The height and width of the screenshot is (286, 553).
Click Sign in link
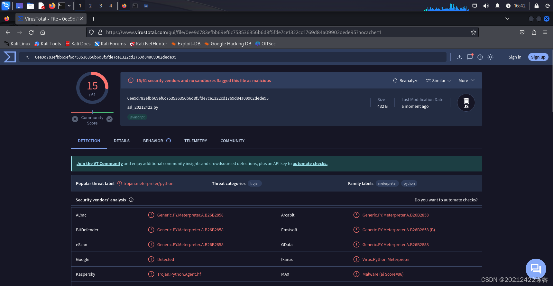pos(515,57)
